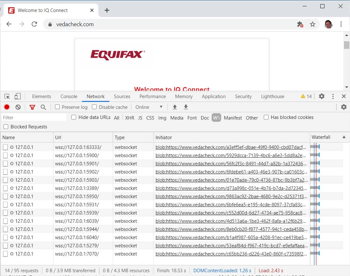The height and width of the screenshot is (276, 350).
Task: Click the Initiator column header
Action: [232, 137]
